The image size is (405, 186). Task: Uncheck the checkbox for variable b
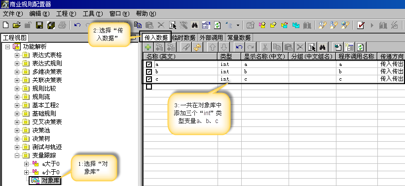[x=149, y=72]
